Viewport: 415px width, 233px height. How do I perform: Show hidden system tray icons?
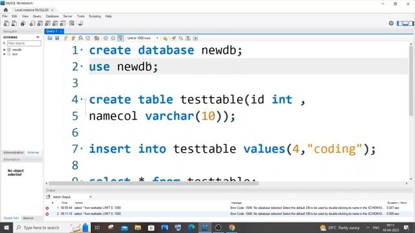point(368,227)
